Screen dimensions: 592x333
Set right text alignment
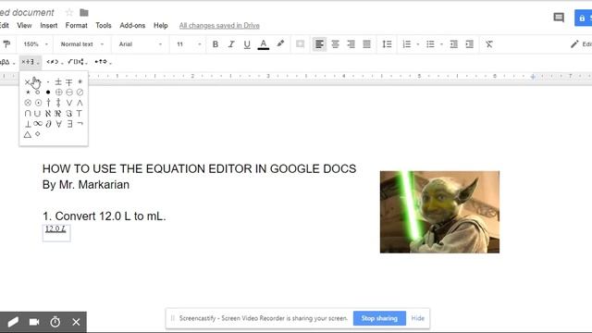click(351, 44)
